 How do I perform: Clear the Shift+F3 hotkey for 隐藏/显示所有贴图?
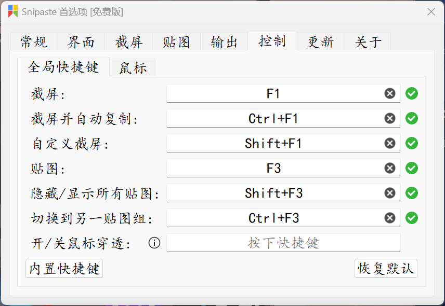pos(389,193)
